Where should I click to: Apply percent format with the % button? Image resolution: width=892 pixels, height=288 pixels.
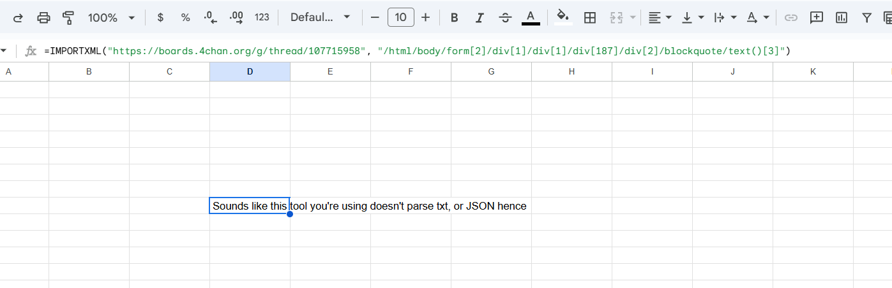[x=185, y=17]
